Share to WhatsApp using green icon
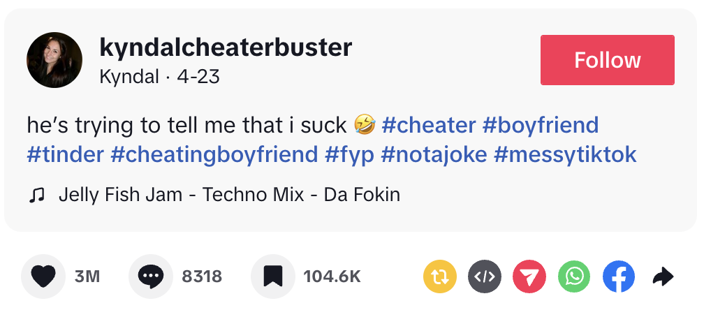 click(x=574, y=276)
